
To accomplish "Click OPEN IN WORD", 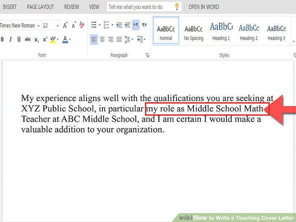I will [204, 7].
